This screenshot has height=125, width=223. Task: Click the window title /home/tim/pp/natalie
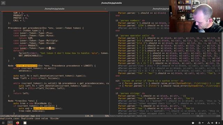111,3
